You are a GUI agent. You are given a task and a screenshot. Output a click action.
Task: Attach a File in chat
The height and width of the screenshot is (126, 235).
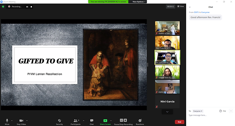coord(223,111)
